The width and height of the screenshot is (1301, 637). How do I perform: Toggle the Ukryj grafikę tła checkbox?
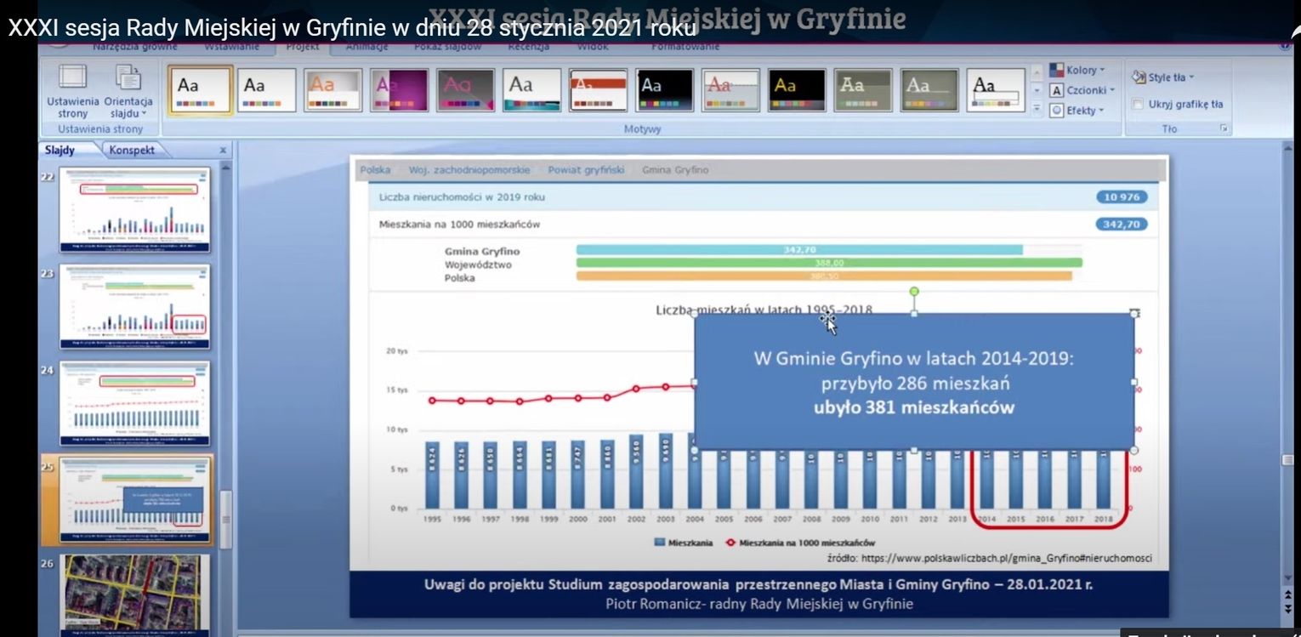click(x=1138, y=105)
